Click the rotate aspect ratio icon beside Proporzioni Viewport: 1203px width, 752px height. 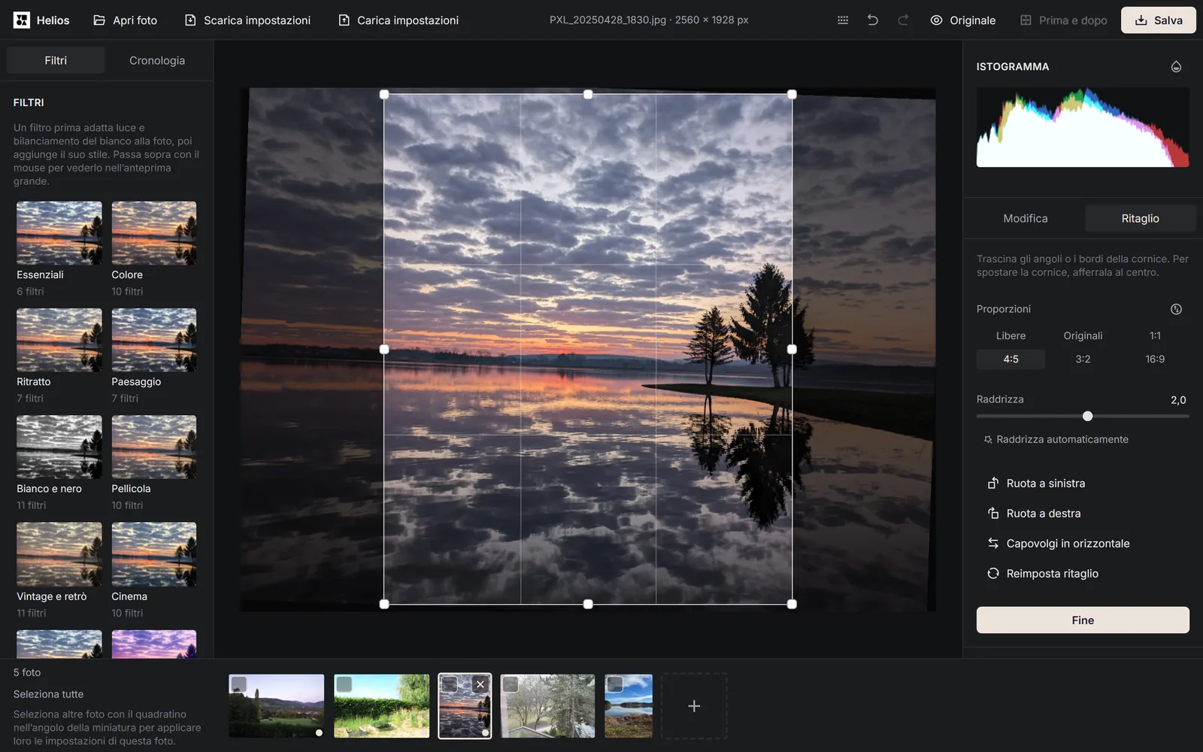(x=1176, y=309)
